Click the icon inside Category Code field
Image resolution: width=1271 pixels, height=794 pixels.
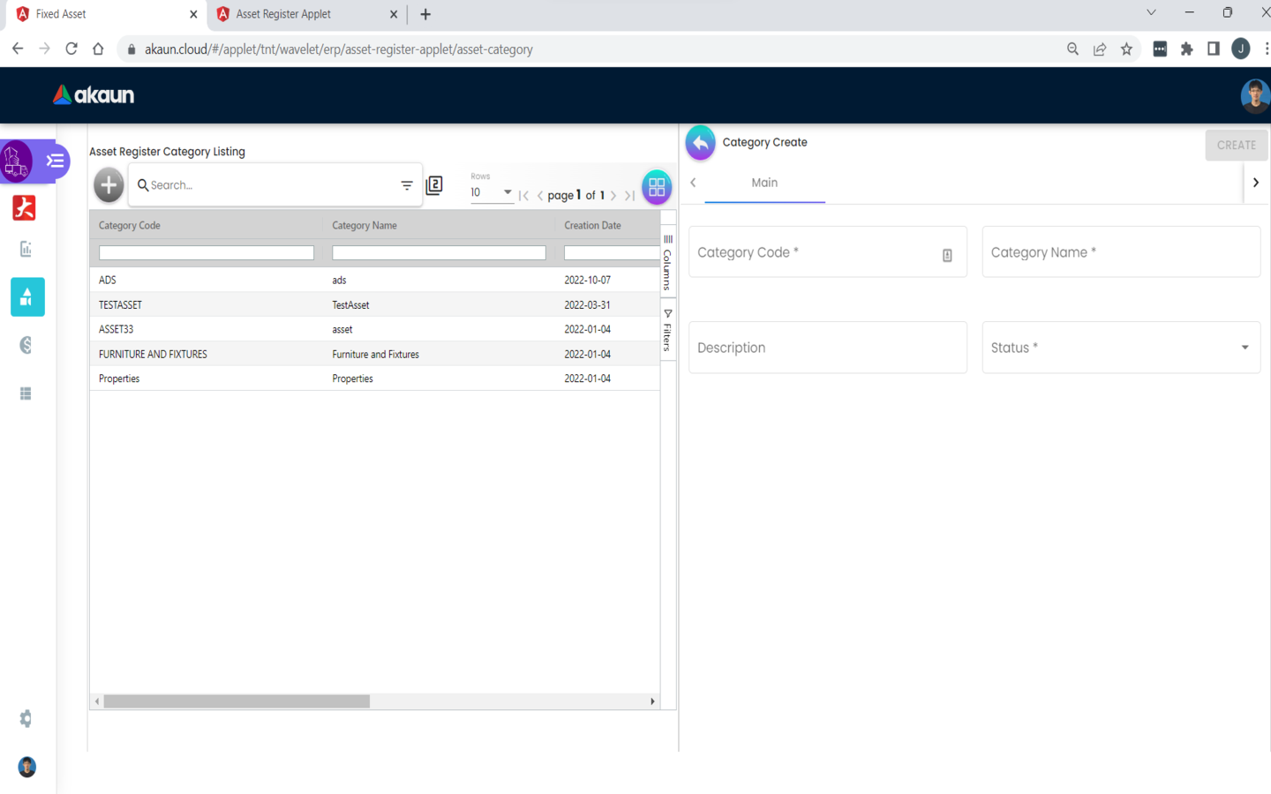coord(947,255)
